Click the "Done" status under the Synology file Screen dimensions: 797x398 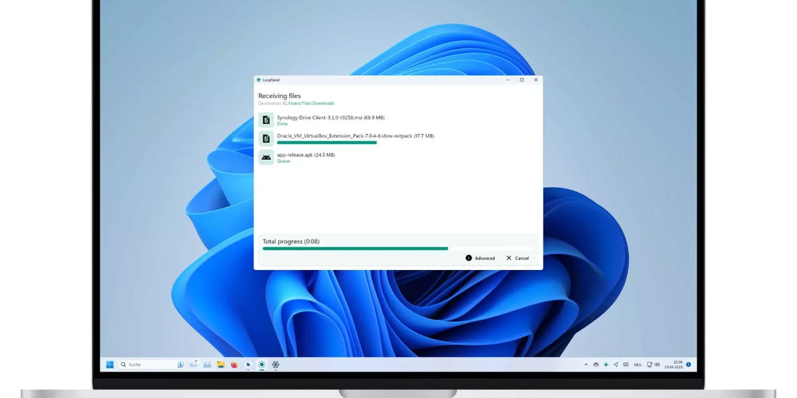pyautogui.click(x=282, y=124)
